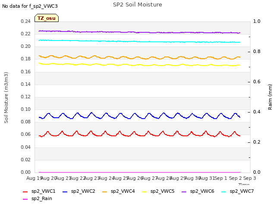Select the sp2_VWC2 legend label
This screenshot has width=276, height=207.
[83, 191]
